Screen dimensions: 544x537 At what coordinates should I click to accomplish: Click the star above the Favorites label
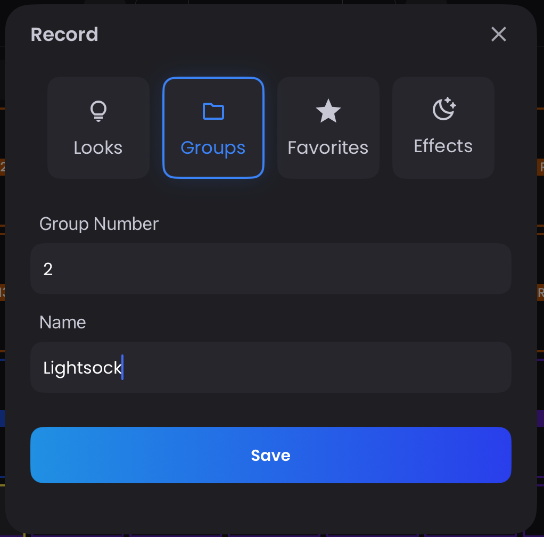[328, 111]
